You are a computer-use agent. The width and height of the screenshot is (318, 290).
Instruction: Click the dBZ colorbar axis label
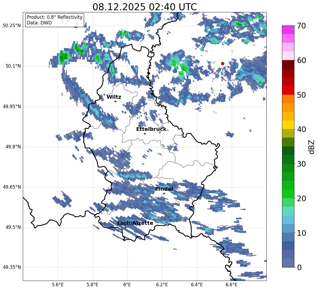[x=311, y=147]
